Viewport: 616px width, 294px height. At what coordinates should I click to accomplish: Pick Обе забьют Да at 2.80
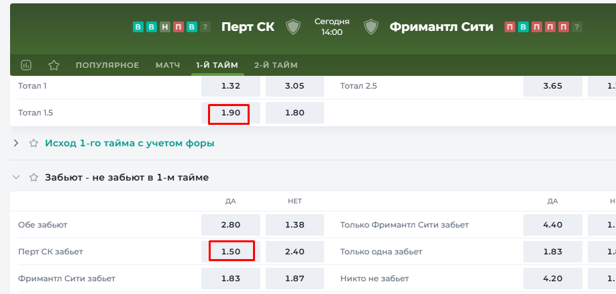231,226
